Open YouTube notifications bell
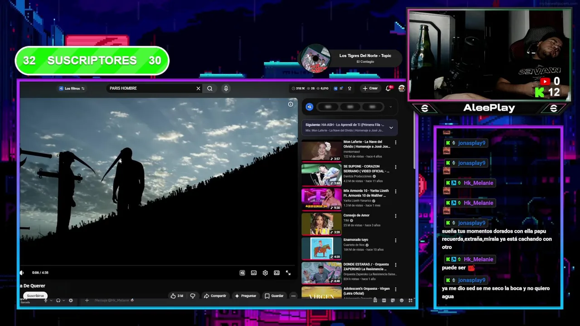The height and width of the screenshot is (326, 580). (x=388, y=88)
